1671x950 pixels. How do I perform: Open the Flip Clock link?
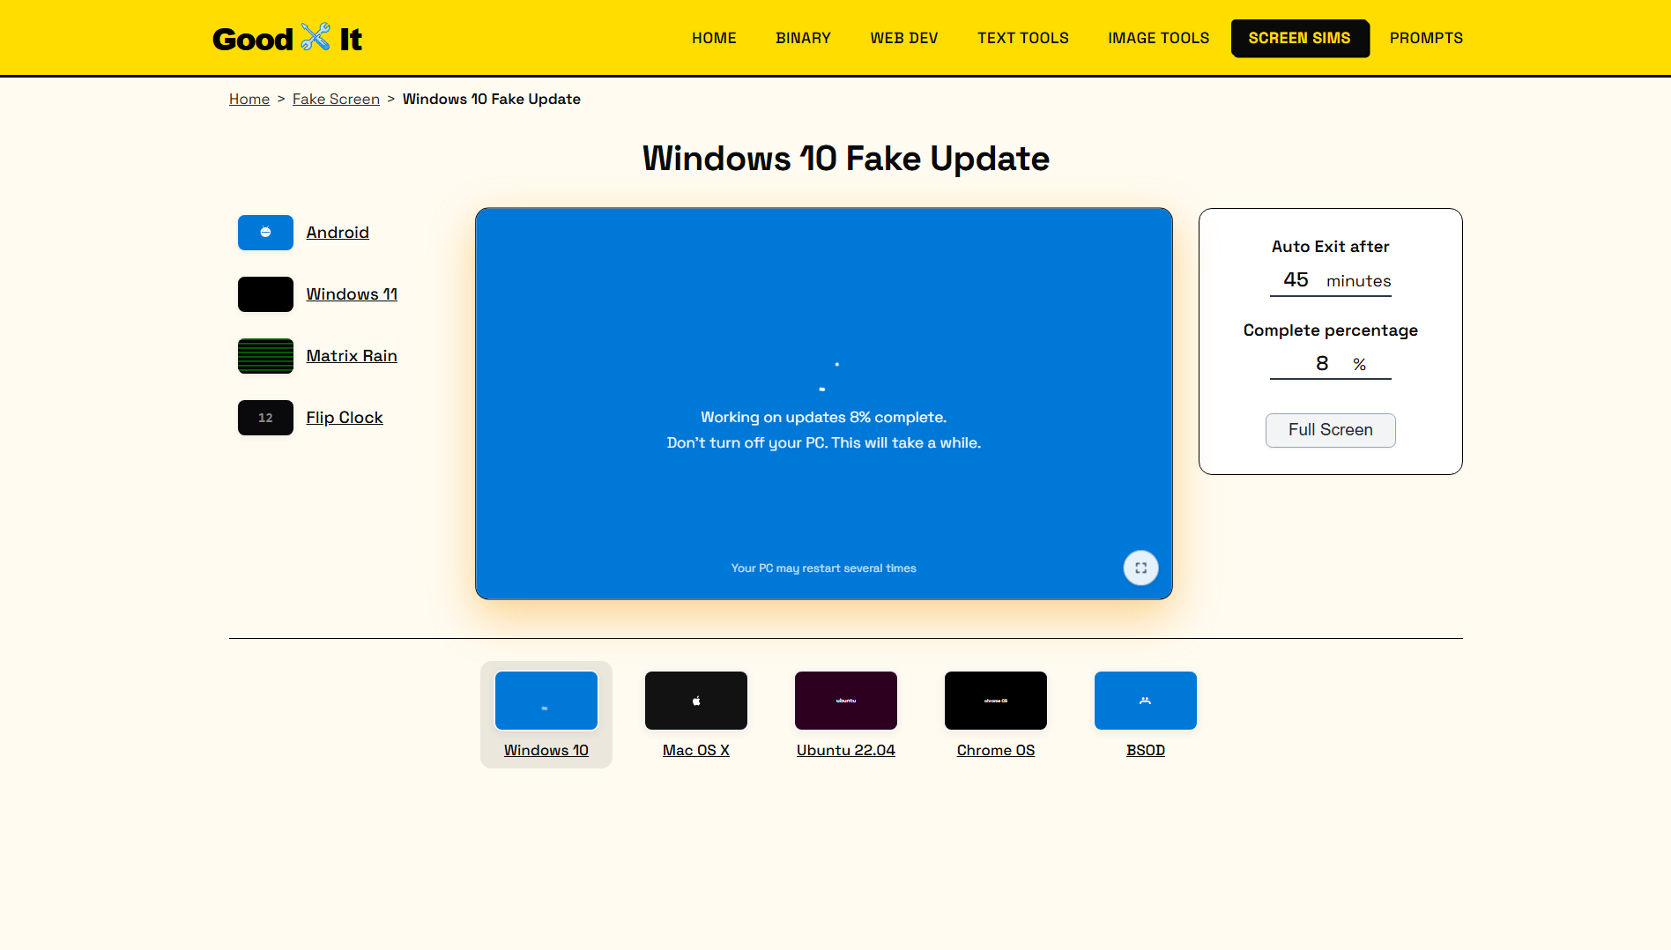point(345,418)
